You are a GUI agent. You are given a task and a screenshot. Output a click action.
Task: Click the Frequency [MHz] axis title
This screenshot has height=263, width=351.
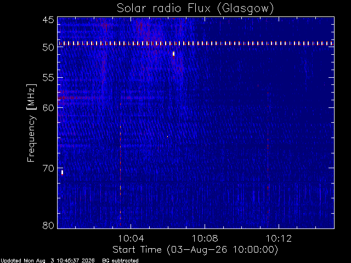(31, 123)
